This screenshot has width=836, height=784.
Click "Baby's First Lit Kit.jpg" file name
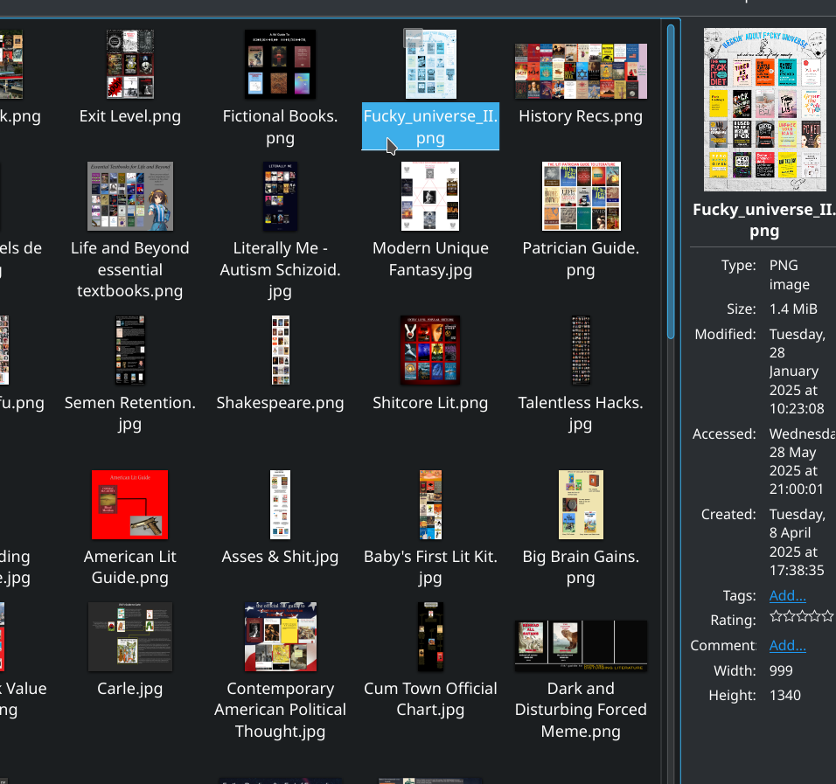pyautogui.click(x=430, y=567)
